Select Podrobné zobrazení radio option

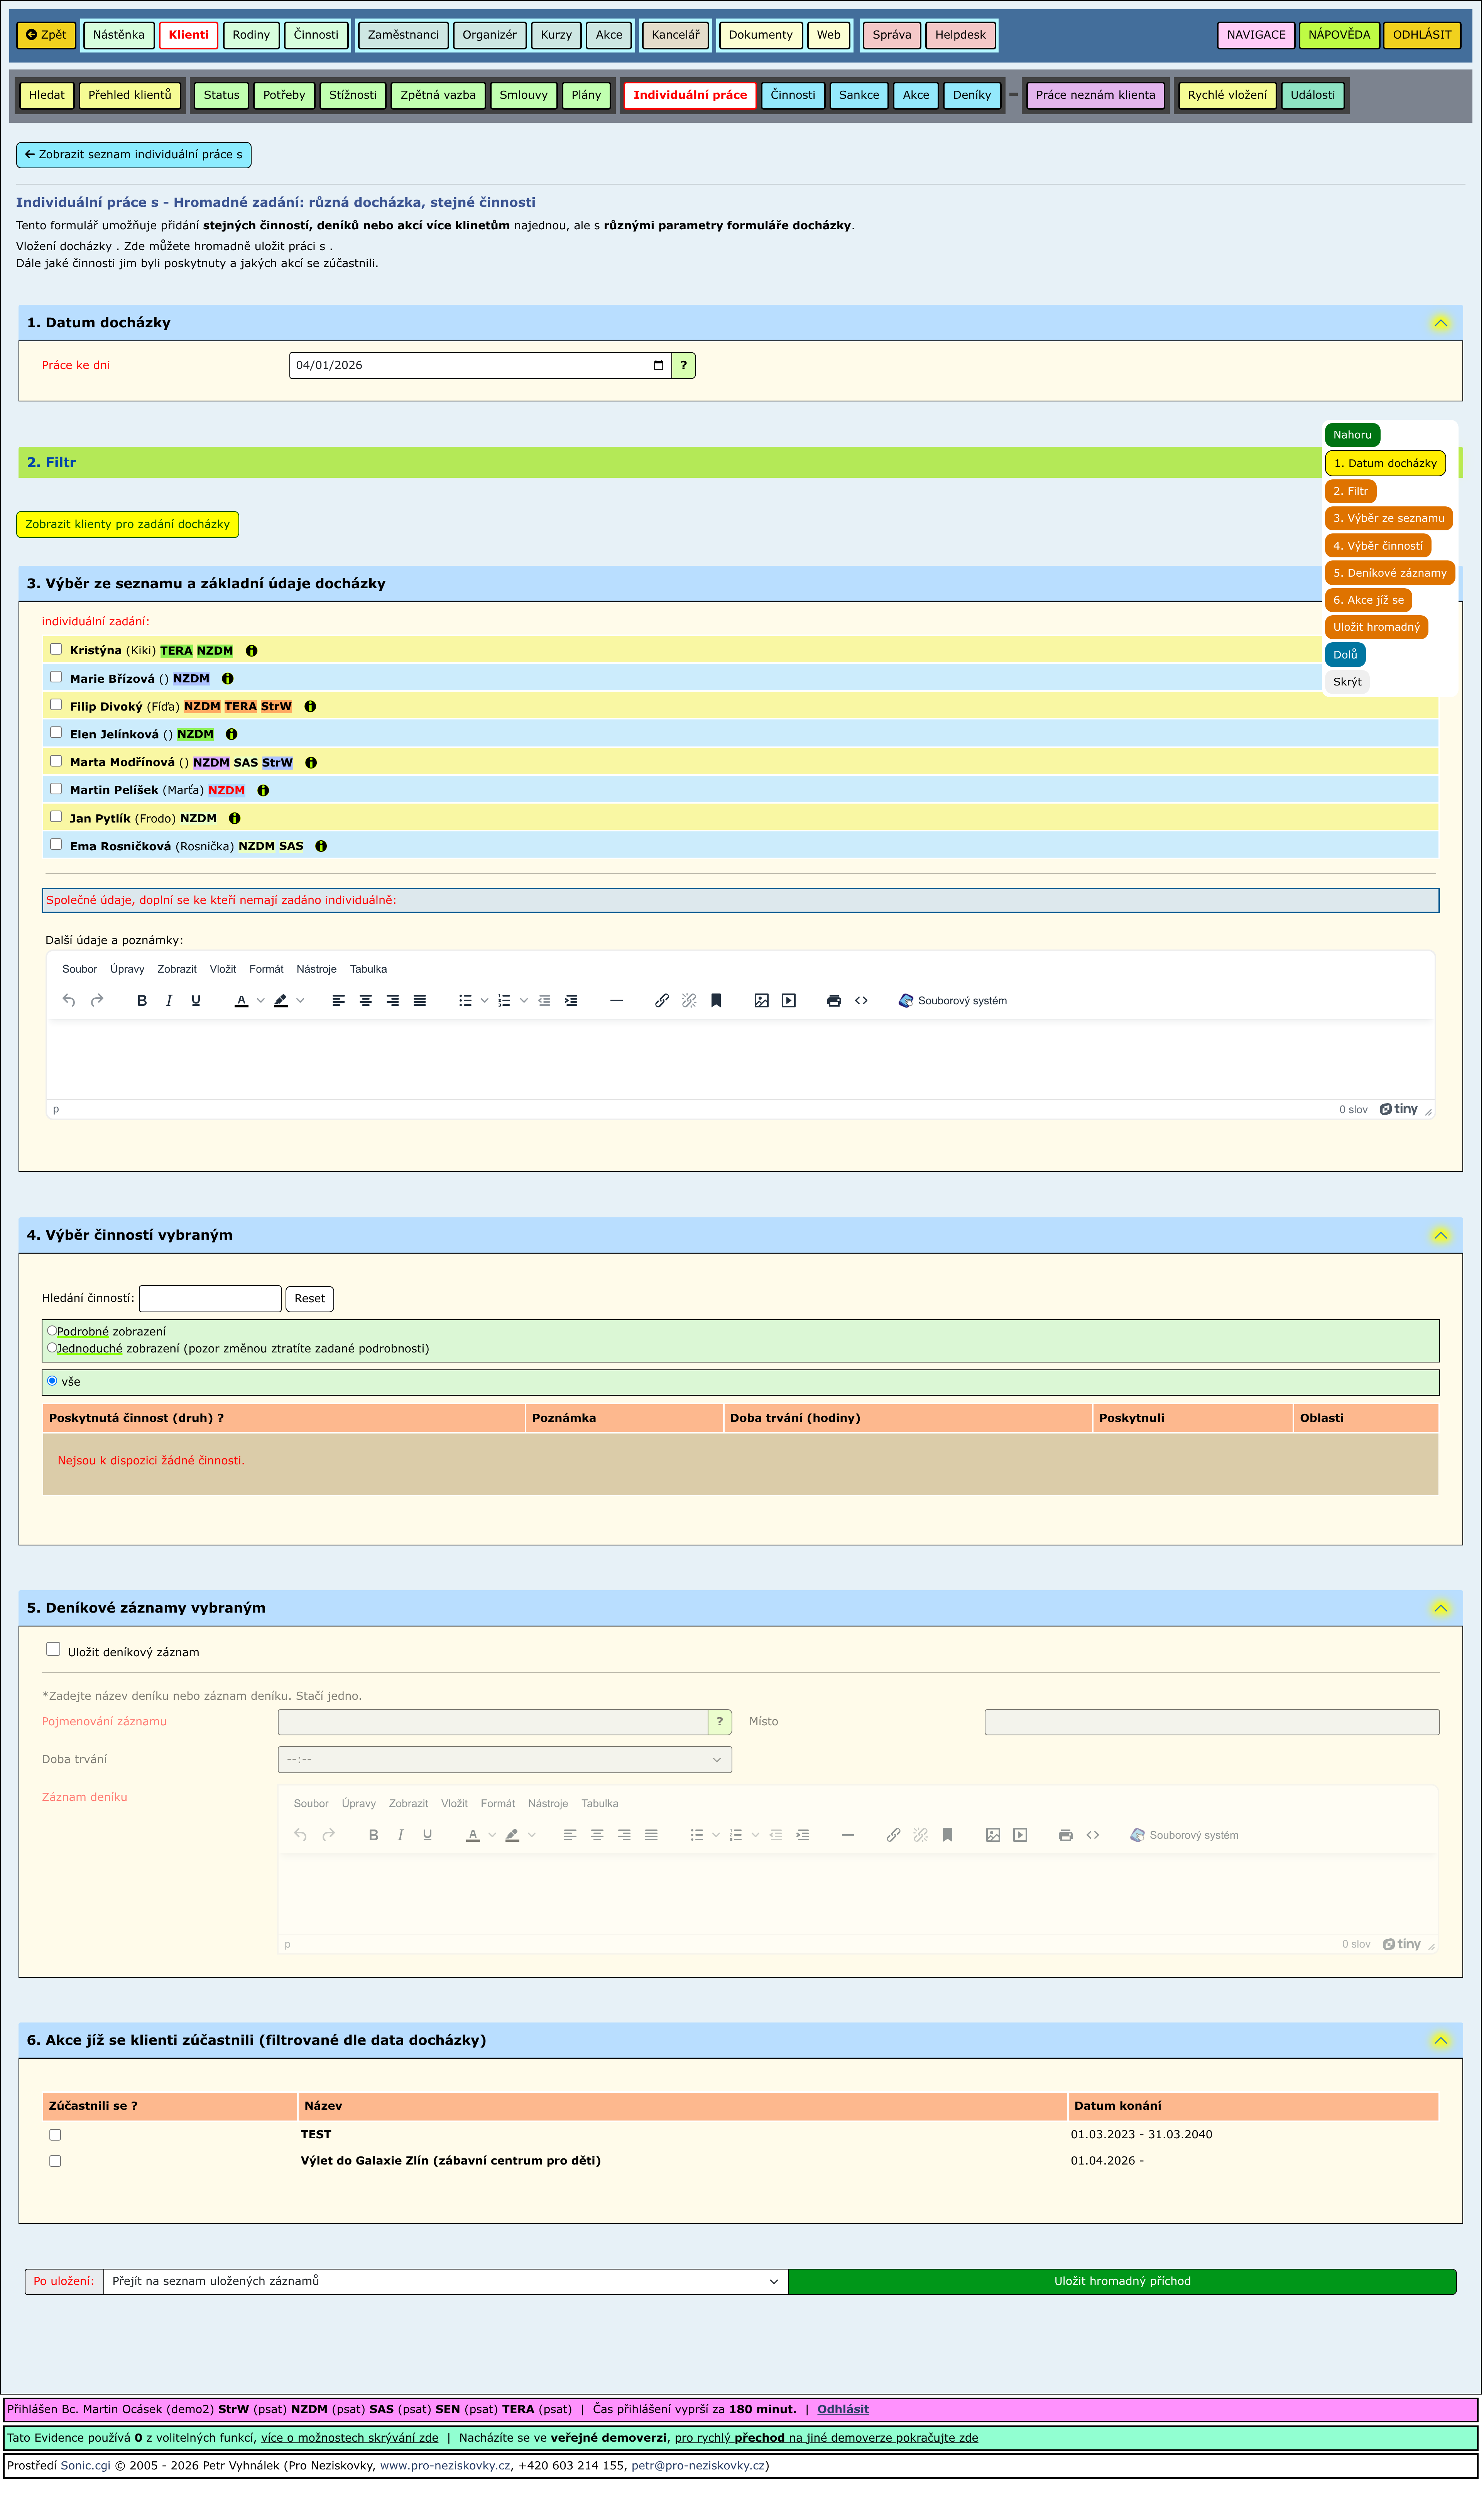pos(52,1331)
